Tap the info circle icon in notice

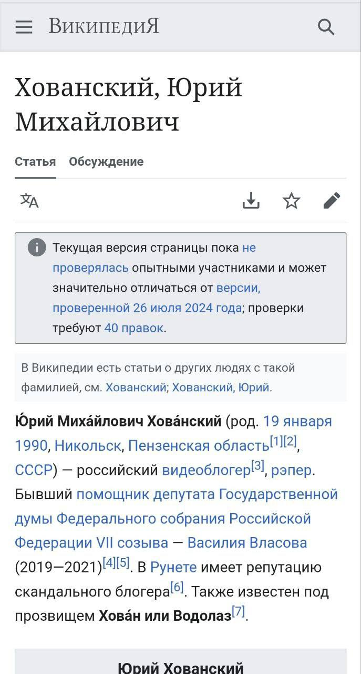[37, 247]
